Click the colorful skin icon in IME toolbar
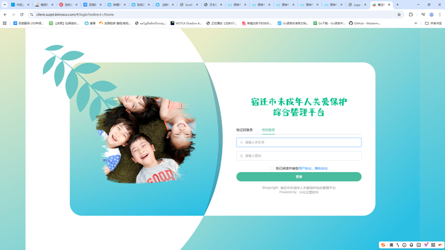 (426, 244)
